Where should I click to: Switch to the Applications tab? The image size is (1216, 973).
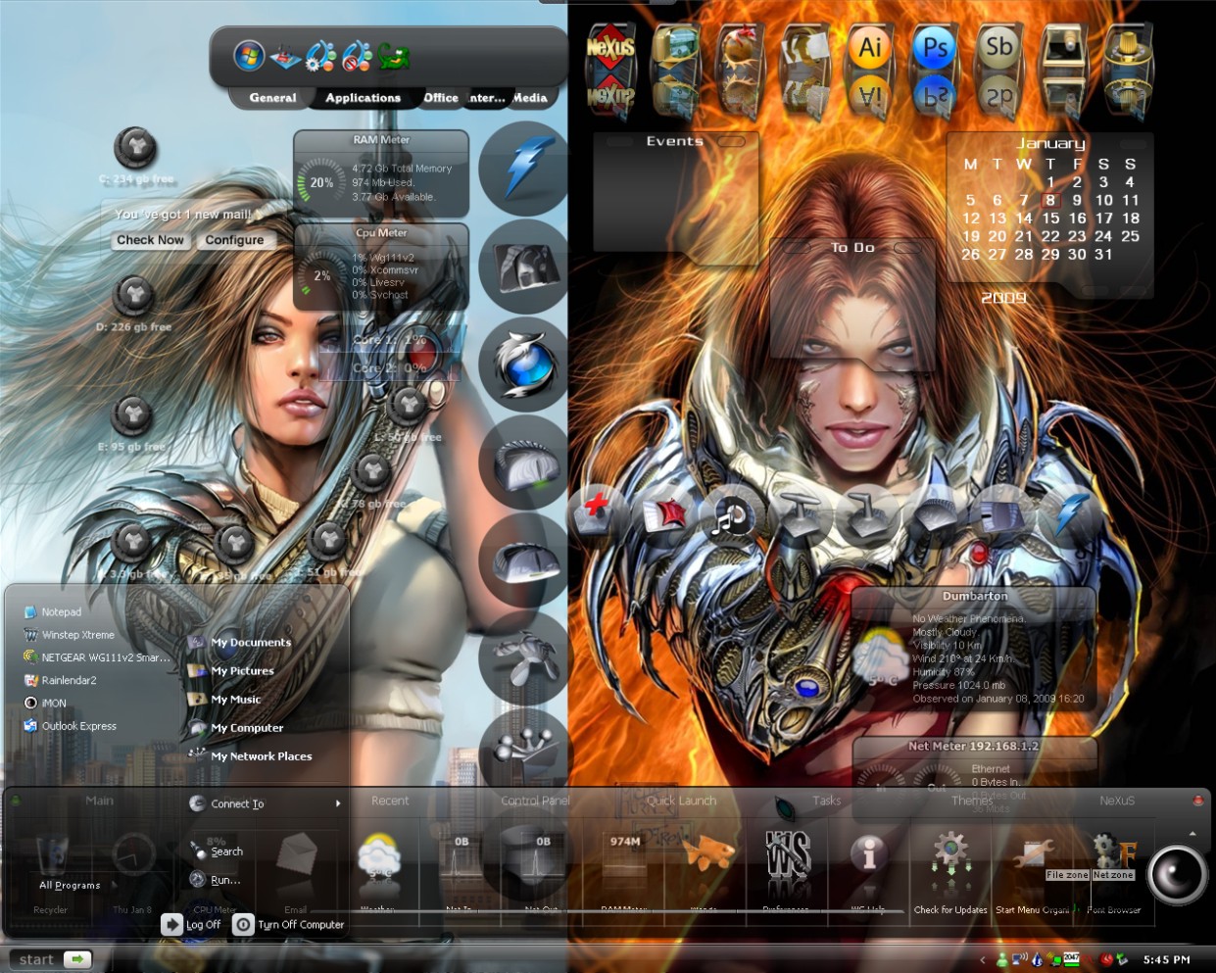pyautogui.click(x=364, y=98)
